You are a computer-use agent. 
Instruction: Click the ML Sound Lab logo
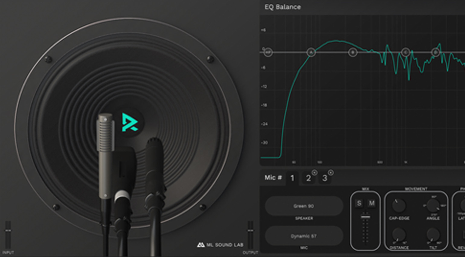click(220, 245)
